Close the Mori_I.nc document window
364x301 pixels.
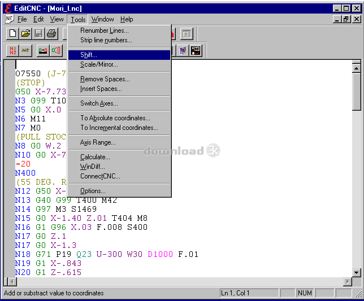coord(356,19)
